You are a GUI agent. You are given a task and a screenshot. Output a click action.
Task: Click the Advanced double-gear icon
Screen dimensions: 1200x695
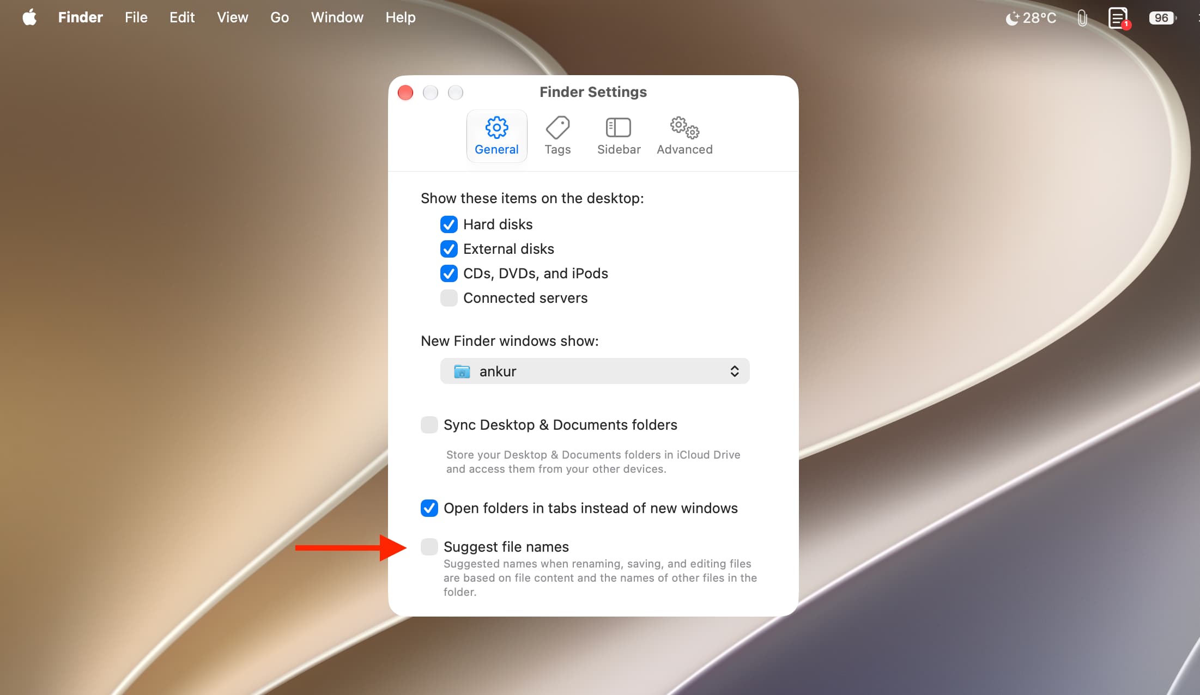tap(684, 127)
